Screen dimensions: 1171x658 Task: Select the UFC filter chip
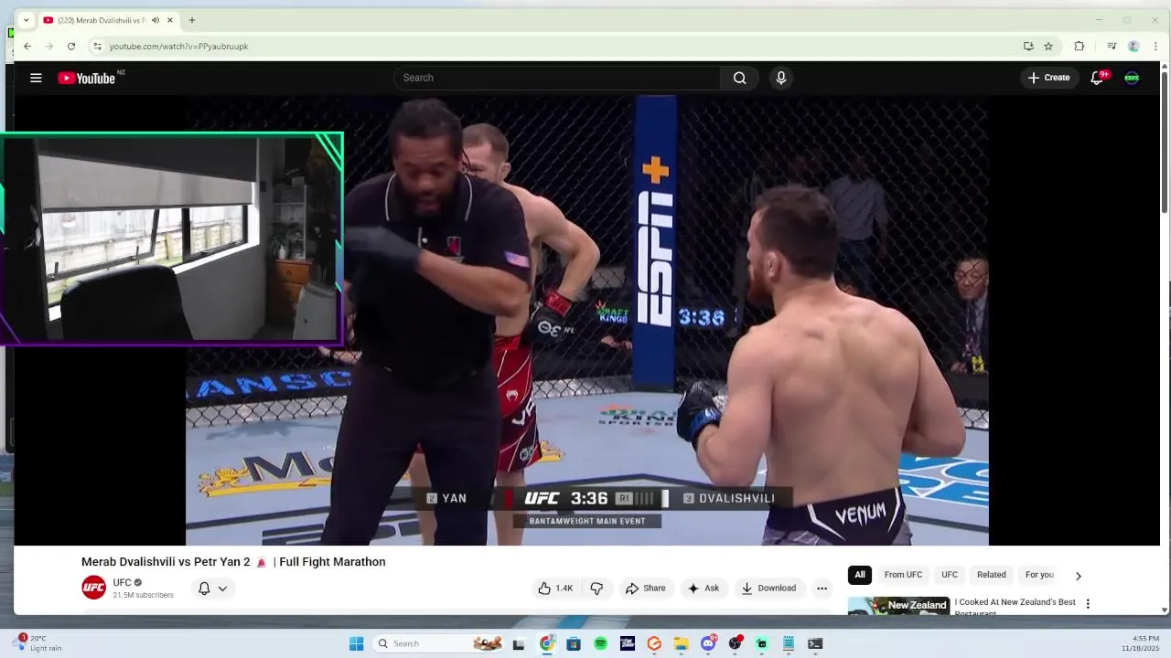point(950,575)
